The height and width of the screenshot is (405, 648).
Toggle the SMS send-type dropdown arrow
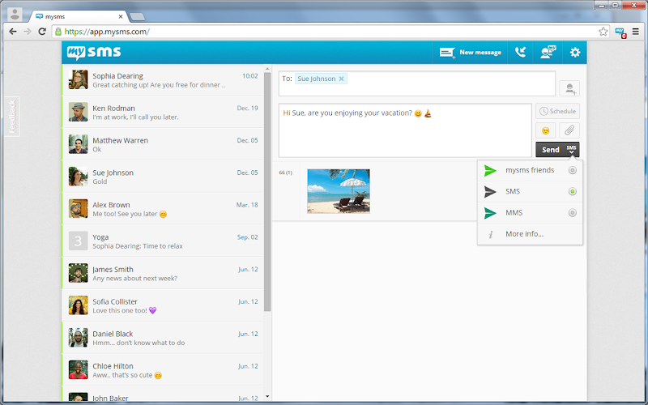(572, 150)
